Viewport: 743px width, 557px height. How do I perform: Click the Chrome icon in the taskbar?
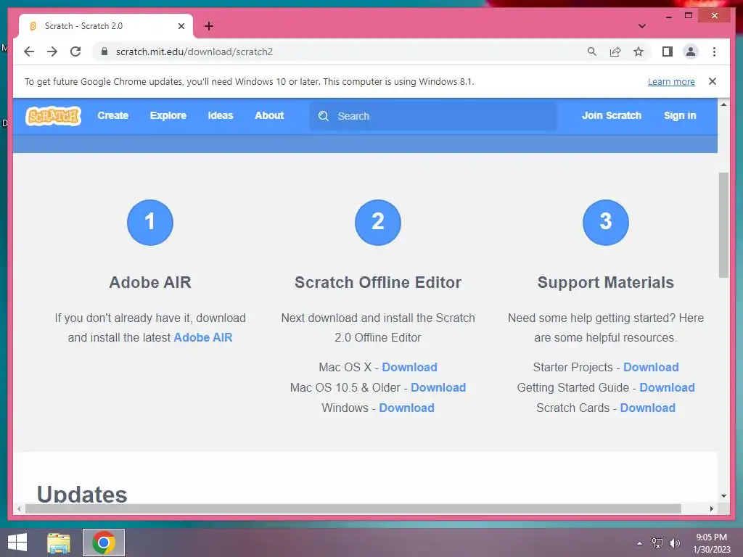tap(104, 542)
